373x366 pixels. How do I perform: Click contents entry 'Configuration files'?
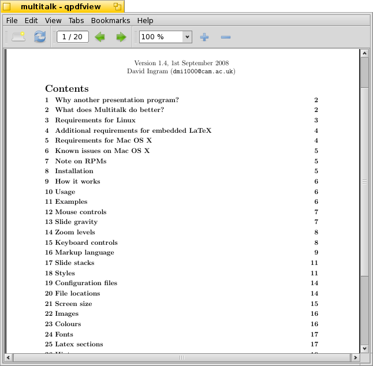coord(86,283)
